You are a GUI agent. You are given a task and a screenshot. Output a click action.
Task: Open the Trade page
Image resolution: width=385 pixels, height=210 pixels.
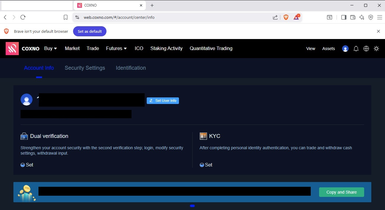point(93,48)
